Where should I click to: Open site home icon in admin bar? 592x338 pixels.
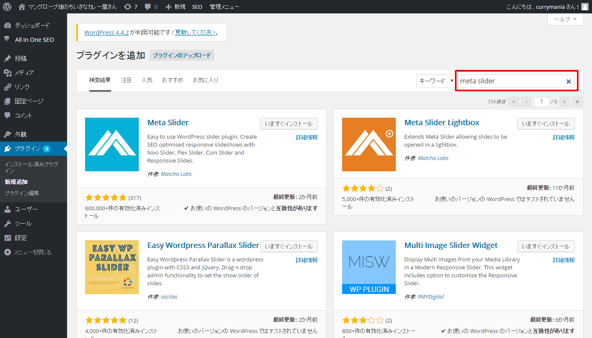(22, 7)
